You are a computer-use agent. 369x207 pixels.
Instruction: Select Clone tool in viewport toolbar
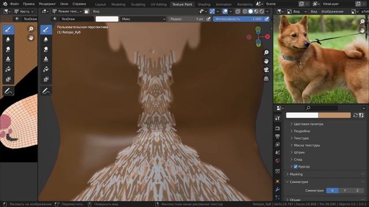tap(46, 59)
